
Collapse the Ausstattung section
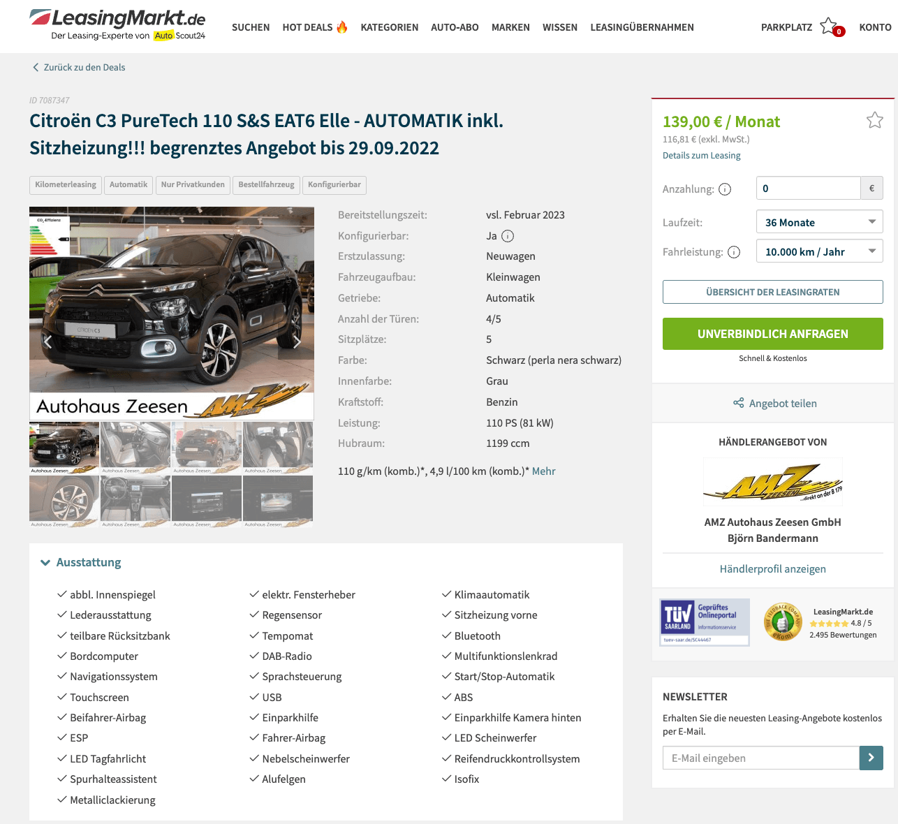(81, 562)
